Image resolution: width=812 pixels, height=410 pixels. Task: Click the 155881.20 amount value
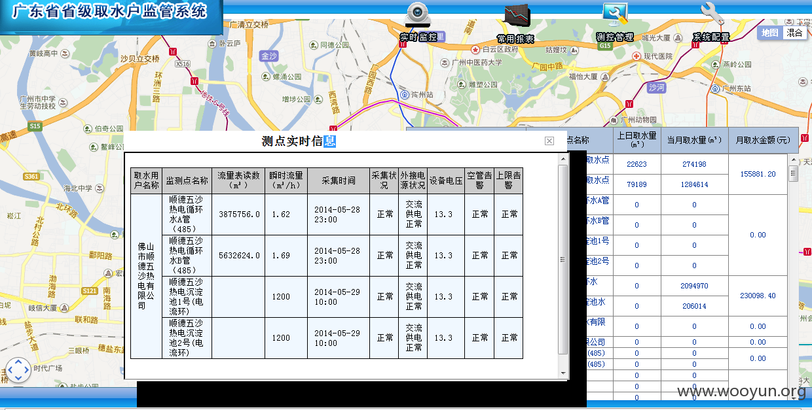click(x=758, y=175)
